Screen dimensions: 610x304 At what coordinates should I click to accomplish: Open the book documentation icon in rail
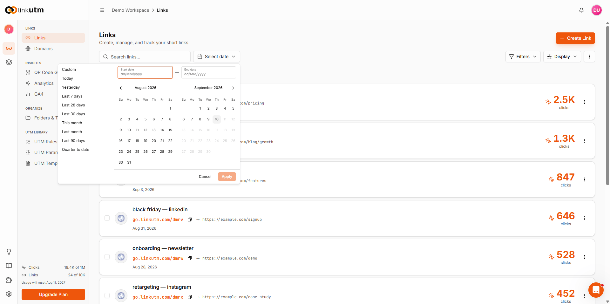(9, 266)
